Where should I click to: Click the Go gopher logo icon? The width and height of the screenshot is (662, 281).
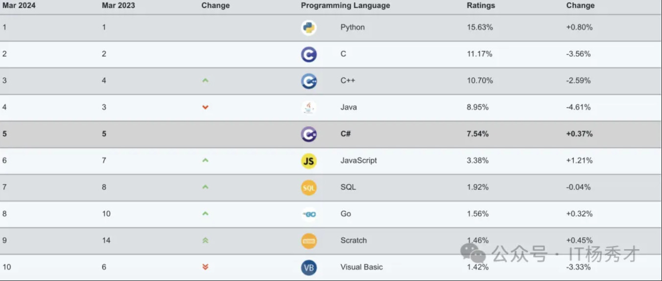tap(308, 214)
